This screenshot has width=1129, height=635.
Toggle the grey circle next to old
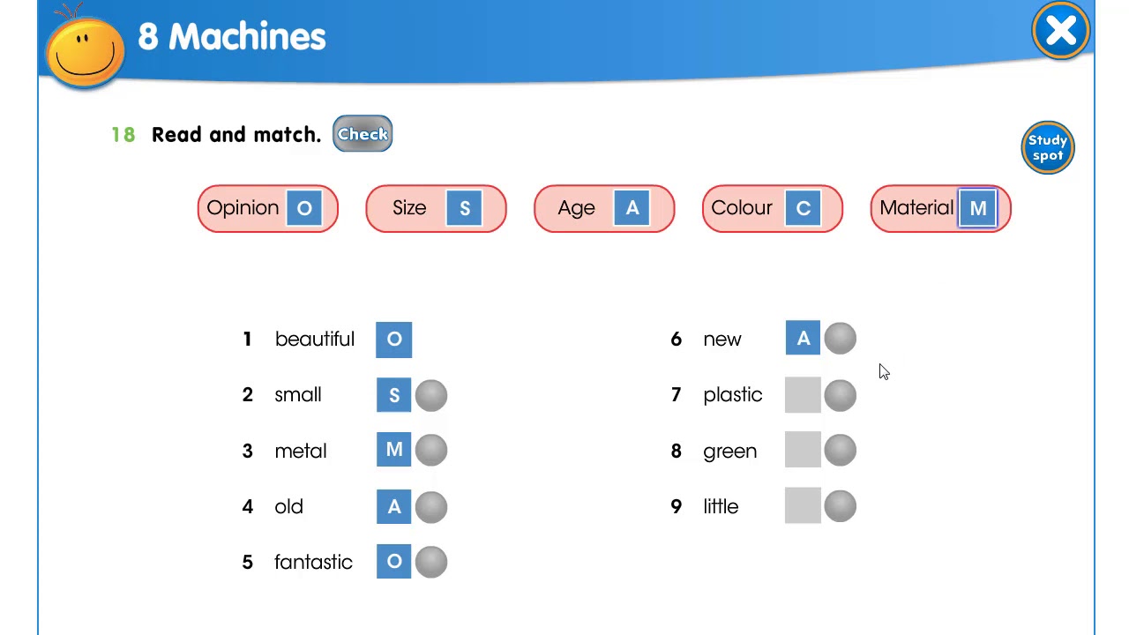pos(431,507)
